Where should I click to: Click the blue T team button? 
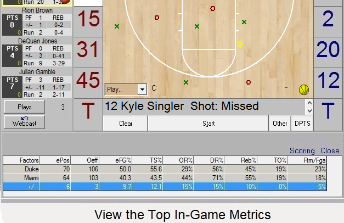click(x=328, y=112)
